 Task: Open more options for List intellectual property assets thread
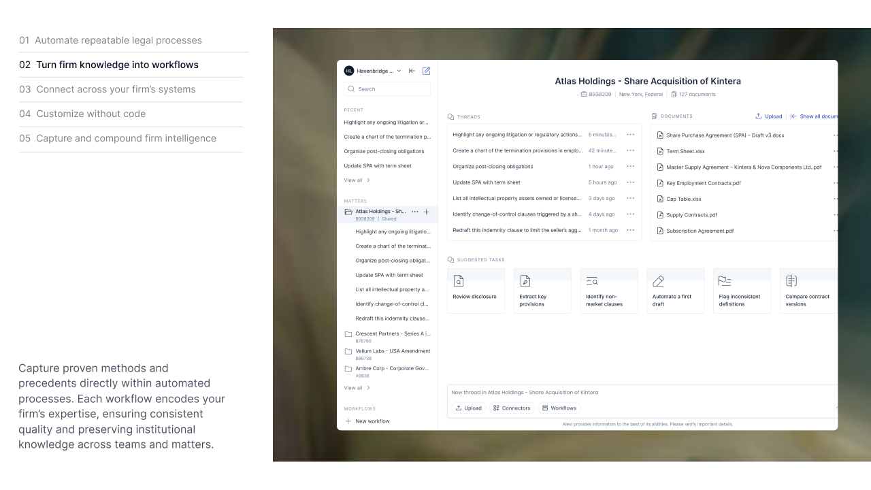630,198
